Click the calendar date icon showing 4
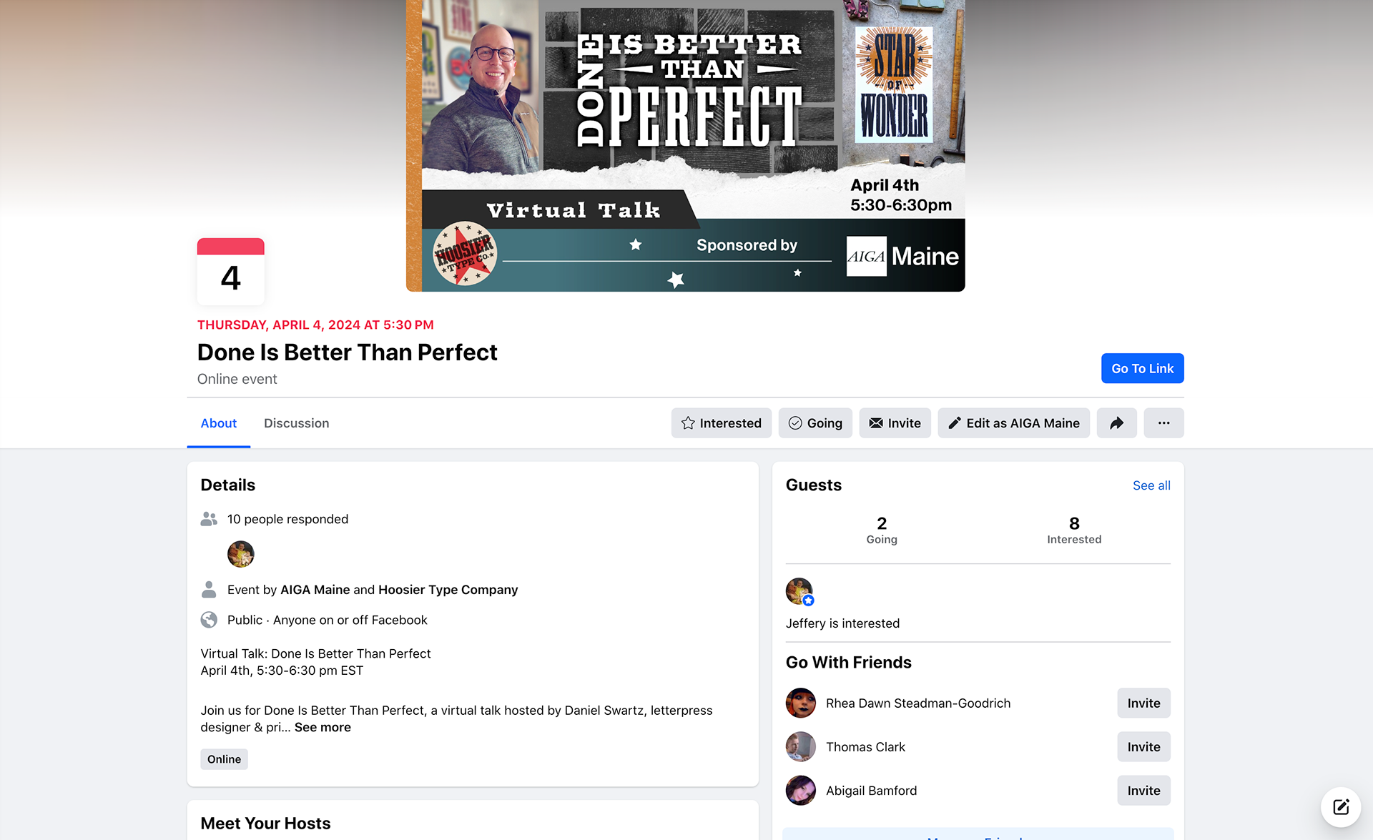 (230, 272)
